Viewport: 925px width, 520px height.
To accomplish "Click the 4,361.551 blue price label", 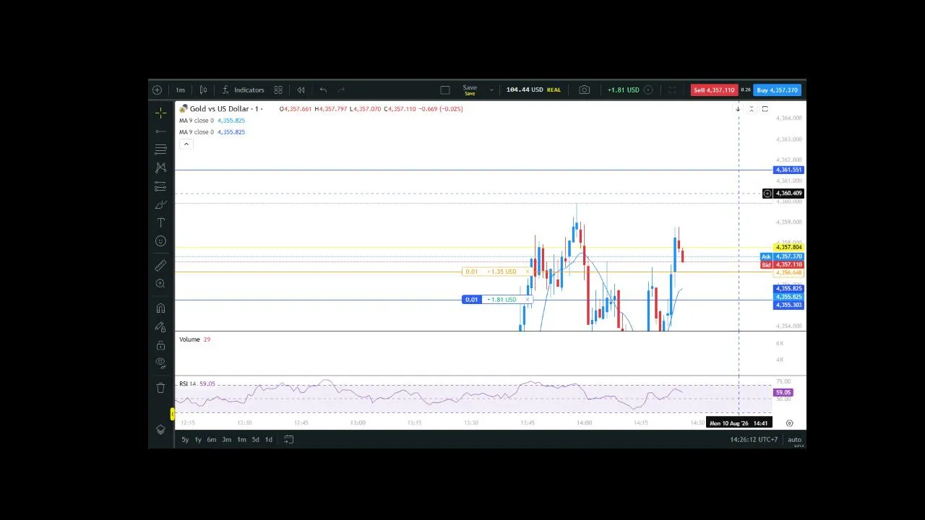I will click(x=788, y=170).
